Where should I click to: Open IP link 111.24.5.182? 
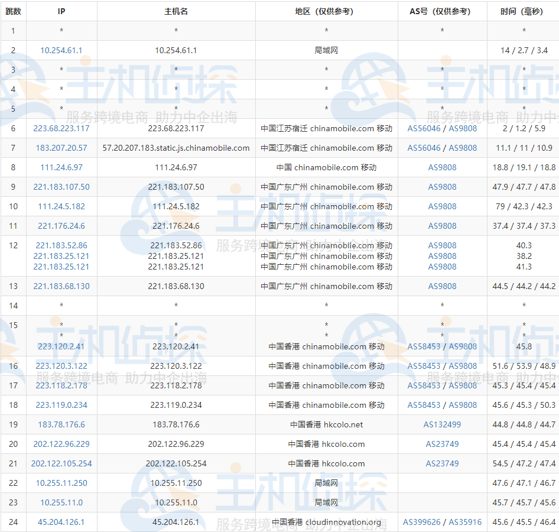coord(61,206)
